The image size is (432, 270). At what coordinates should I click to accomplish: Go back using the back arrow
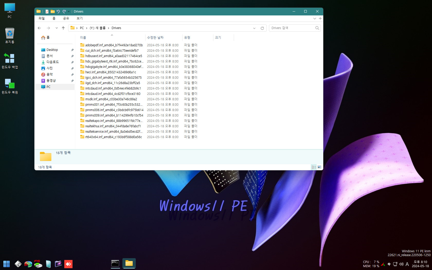click(x=39, y=28)
